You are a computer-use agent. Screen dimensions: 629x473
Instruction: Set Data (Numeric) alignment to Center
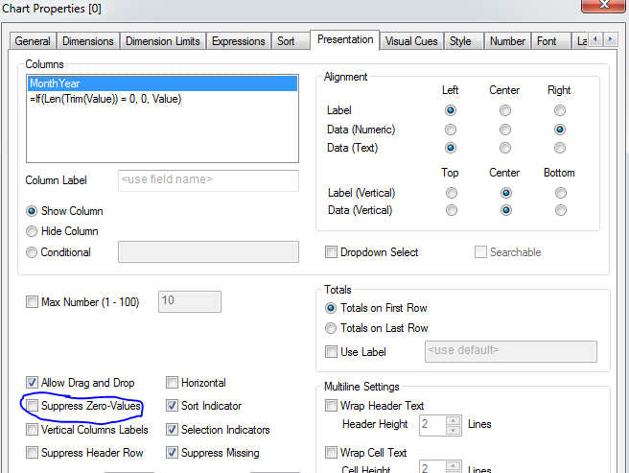[505, 130]
